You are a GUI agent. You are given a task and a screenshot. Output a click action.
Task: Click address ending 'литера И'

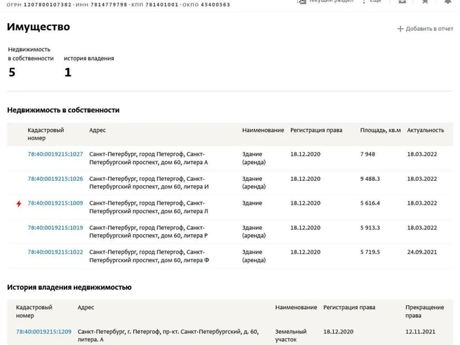tap(149, 183)
